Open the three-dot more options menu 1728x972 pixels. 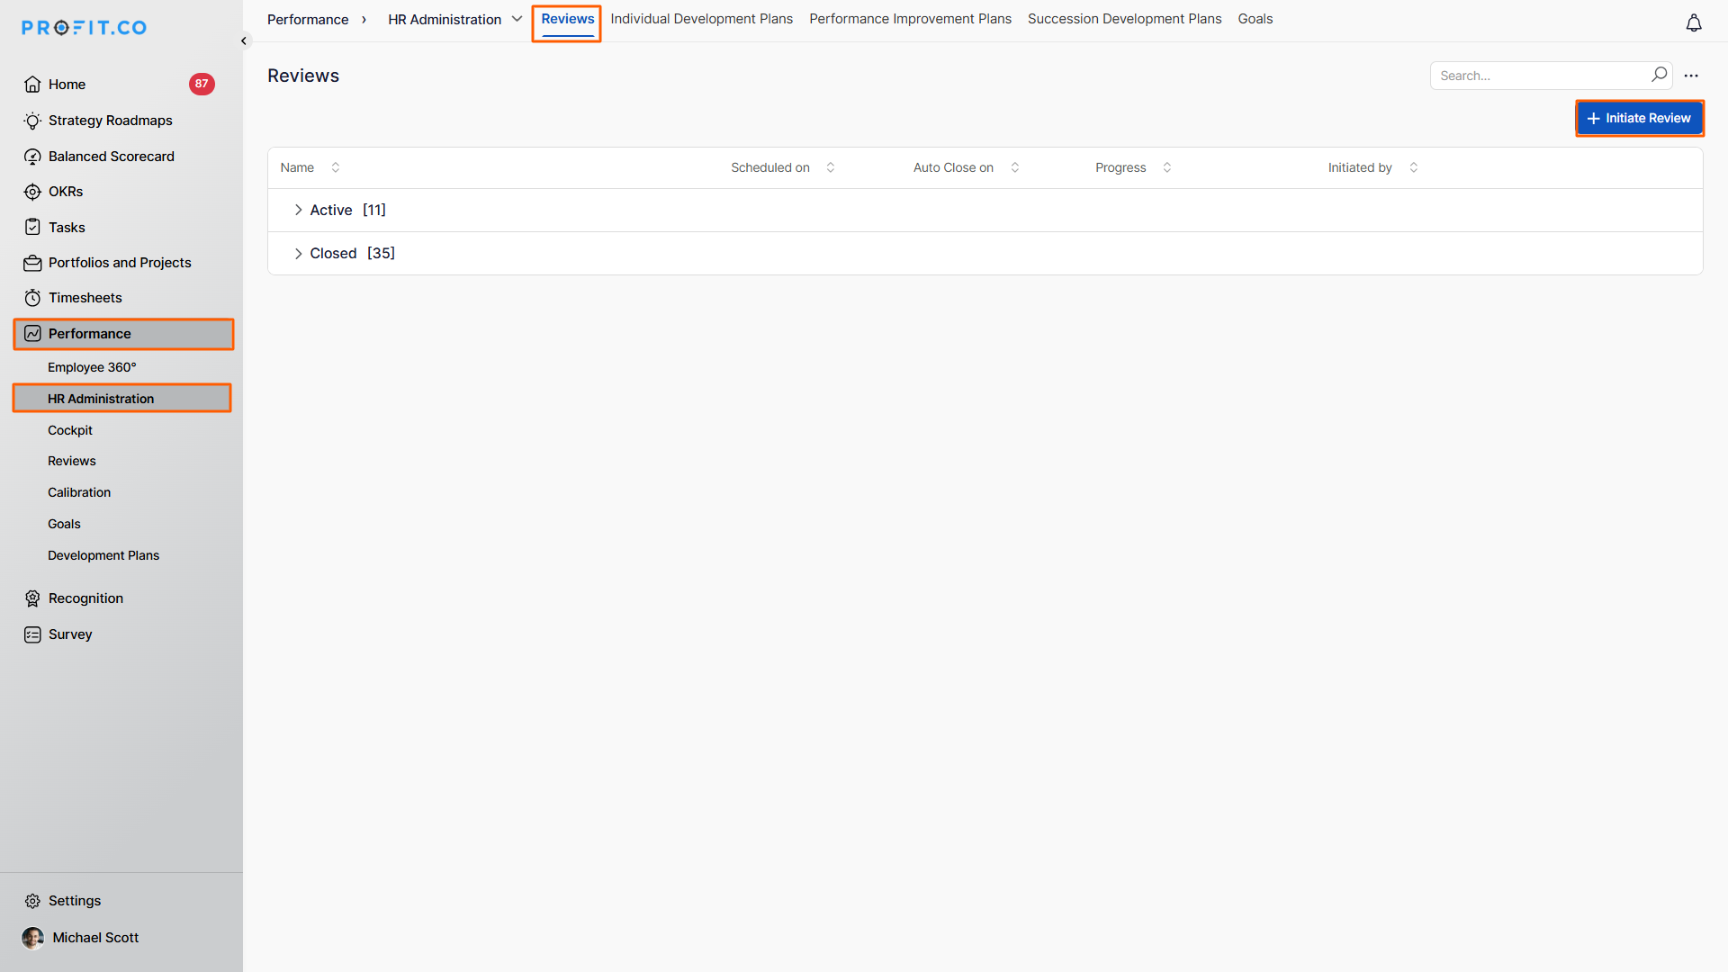tap(1691, 76)
